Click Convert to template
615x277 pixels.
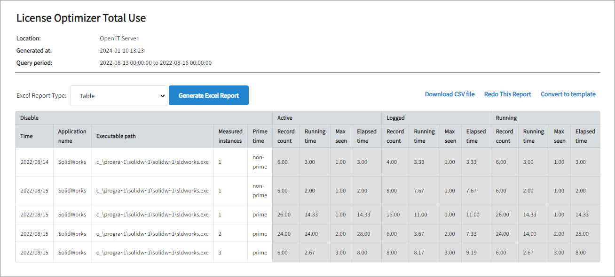click(x=568, y=94)
